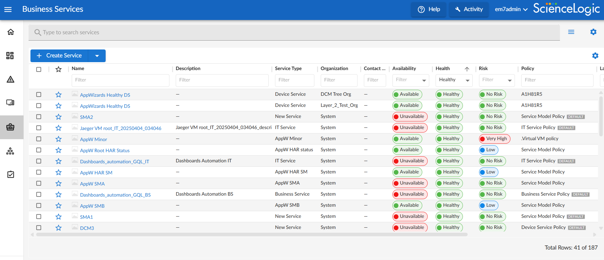Toggle the select-all services checkbox
Image resolution: width=604 pixels, height=260 pixels.
click(39, 69)
